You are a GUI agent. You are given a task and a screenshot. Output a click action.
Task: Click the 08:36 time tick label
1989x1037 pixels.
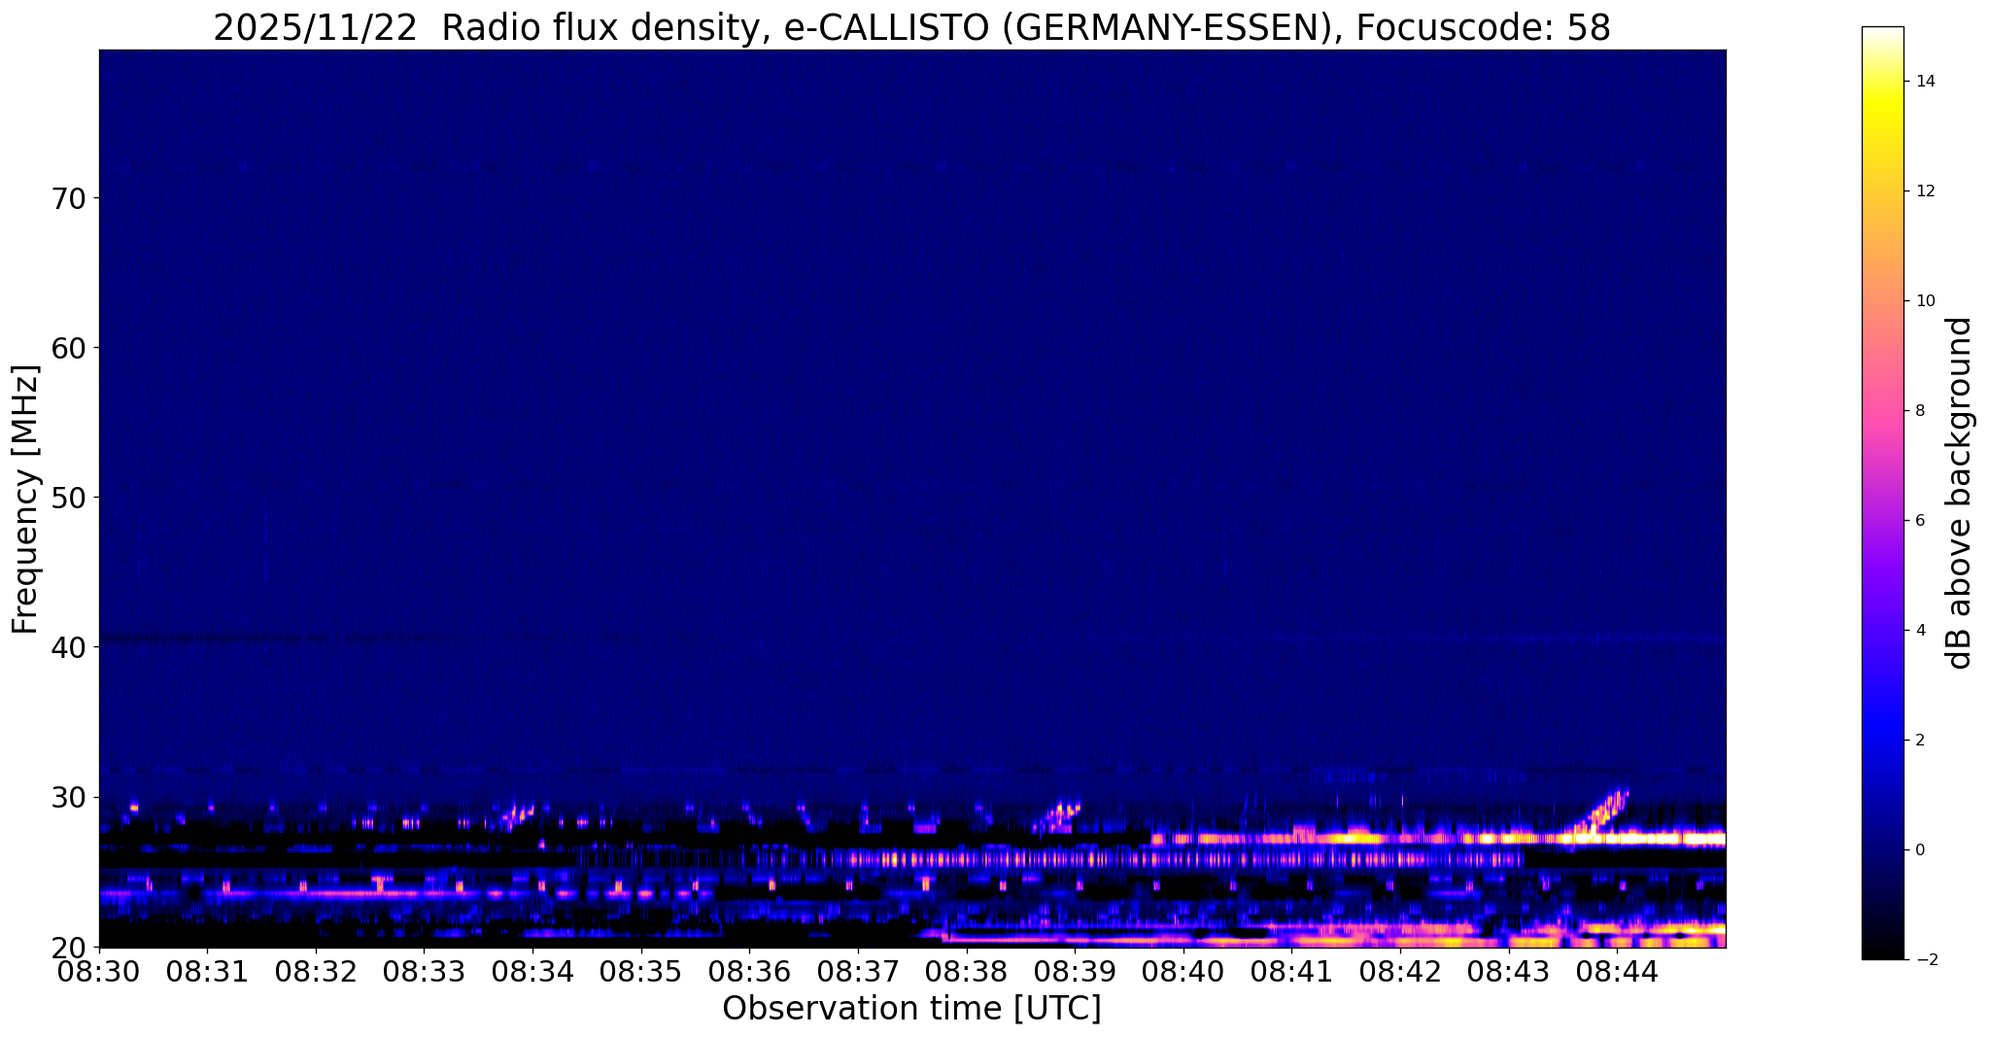point(749,973)
